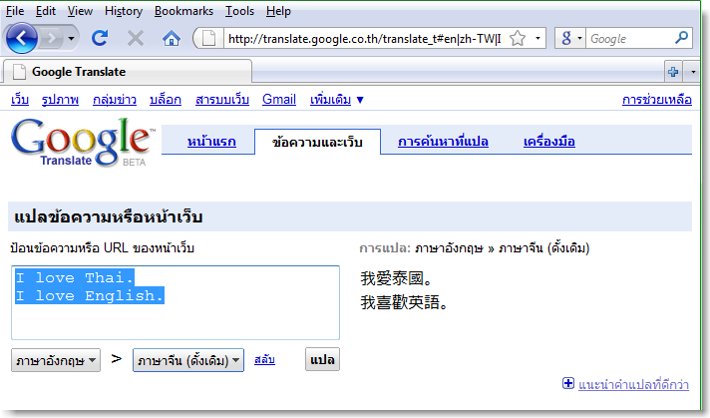Open the File menu

[x=15, y=11]
